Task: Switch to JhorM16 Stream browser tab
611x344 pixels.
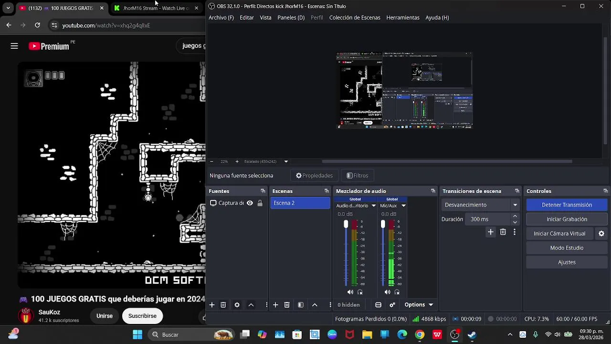Action: 156,8
